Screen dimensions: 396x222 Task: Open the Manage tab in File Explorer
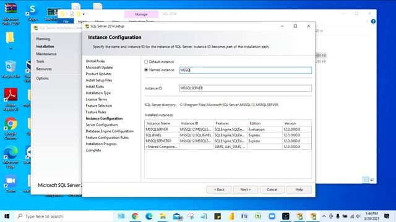(141, 14)
